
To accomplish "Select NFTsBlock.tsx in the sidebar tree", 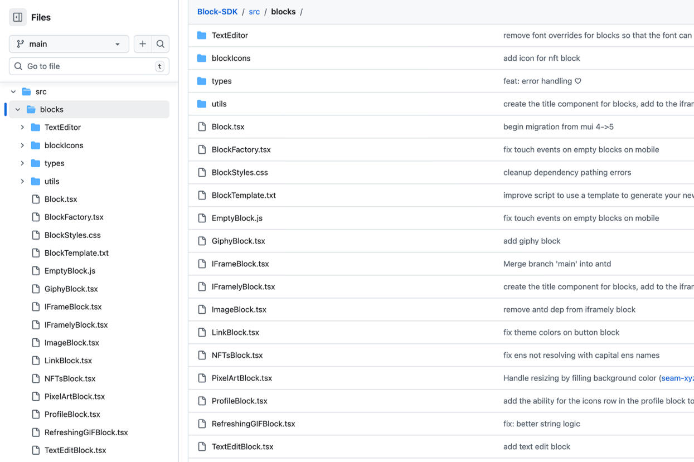I will click(70, 378).
